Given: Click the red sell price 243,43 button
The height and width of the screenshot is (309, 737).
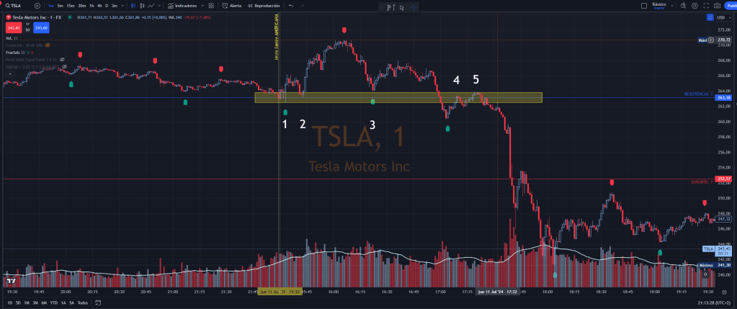Looking at the screenshot, I should pyautogui.click(x=12, y=27).
